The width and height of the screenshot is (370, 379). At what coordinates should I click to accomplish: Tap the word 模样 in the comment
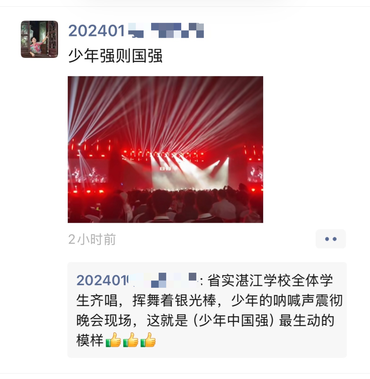tap(90, 340)
